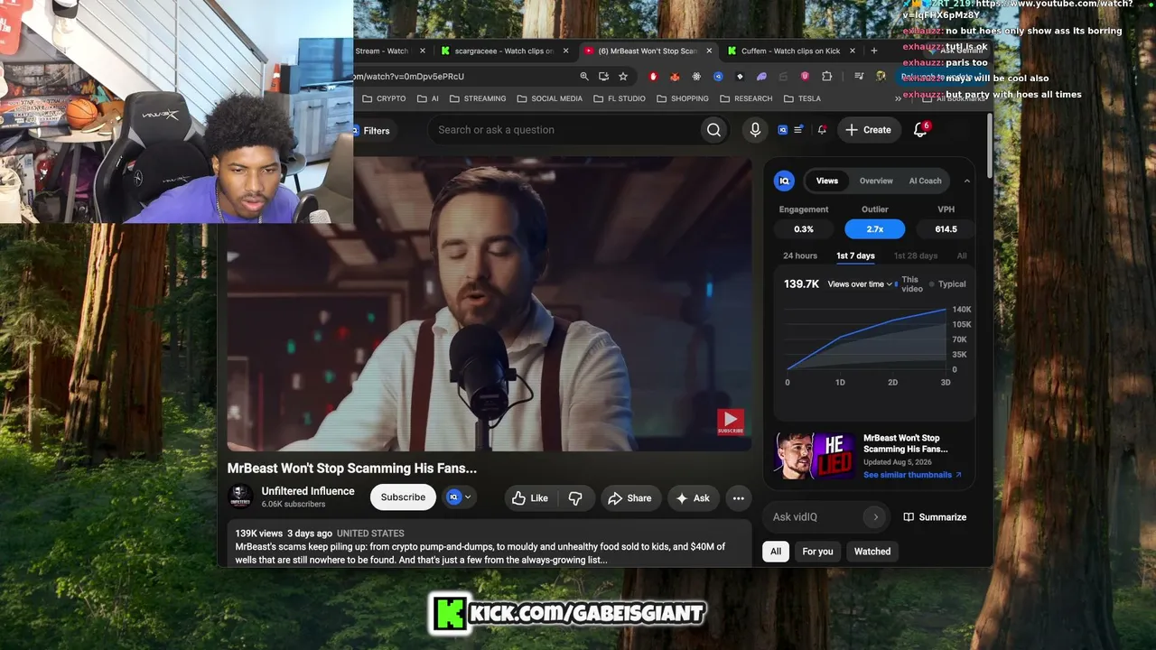This screenshot has height=650, width=1156.
Task: Open the TESLA bookmarks folder
Action: [x=802, y=98]
